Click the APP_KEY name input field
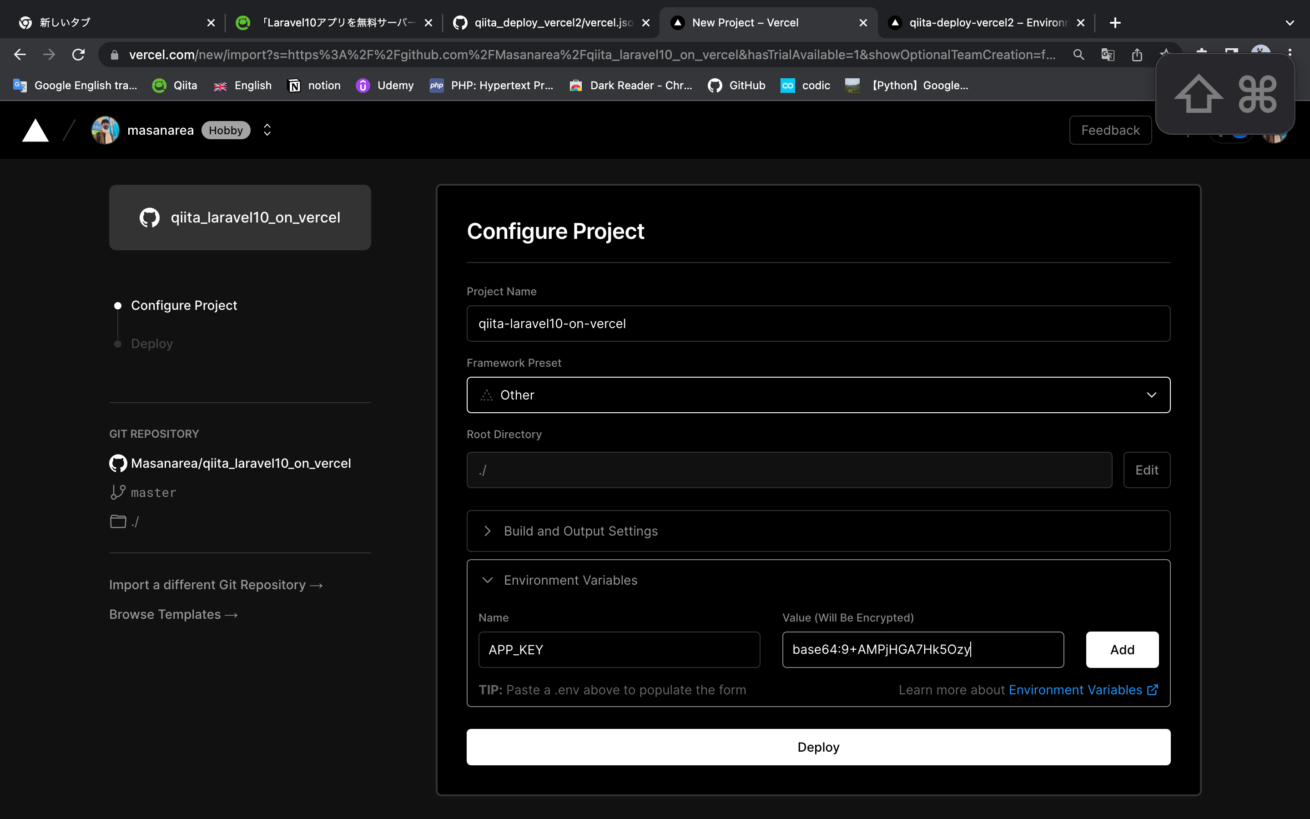 [x=620, y=649]
